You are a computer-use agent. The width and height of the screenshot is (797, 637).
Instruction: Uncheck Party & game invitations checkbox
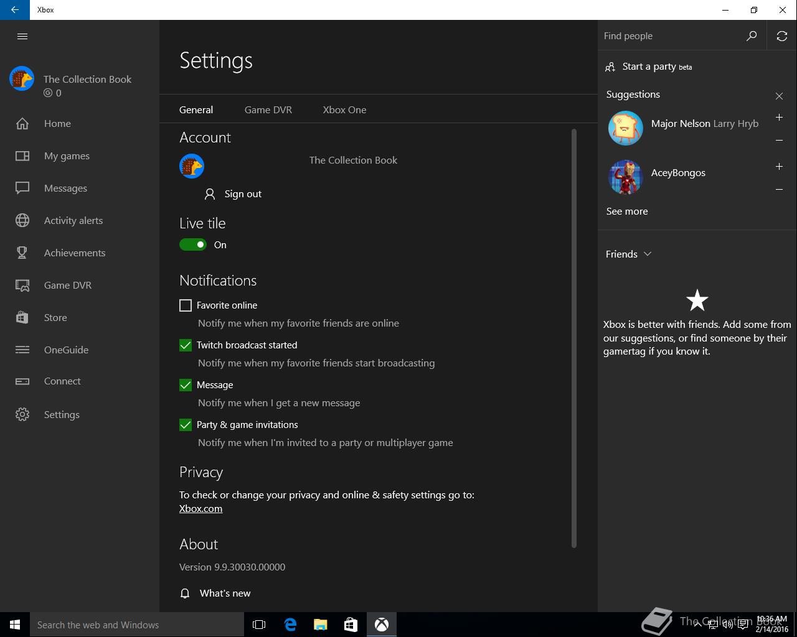pyautogui.click(x=186, y=425)
